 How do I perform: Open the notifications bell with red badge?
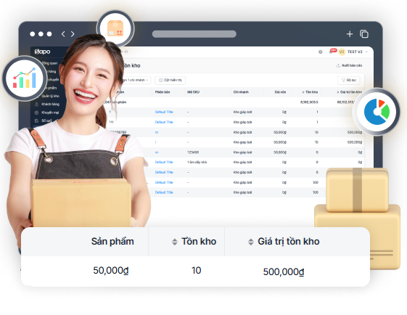[x=332, y=51]
